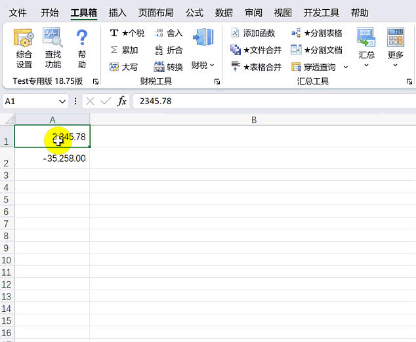Select cell A2 containing -35,258.00
This screenshot has width=416, height=342.
click(x=52, y=159)
